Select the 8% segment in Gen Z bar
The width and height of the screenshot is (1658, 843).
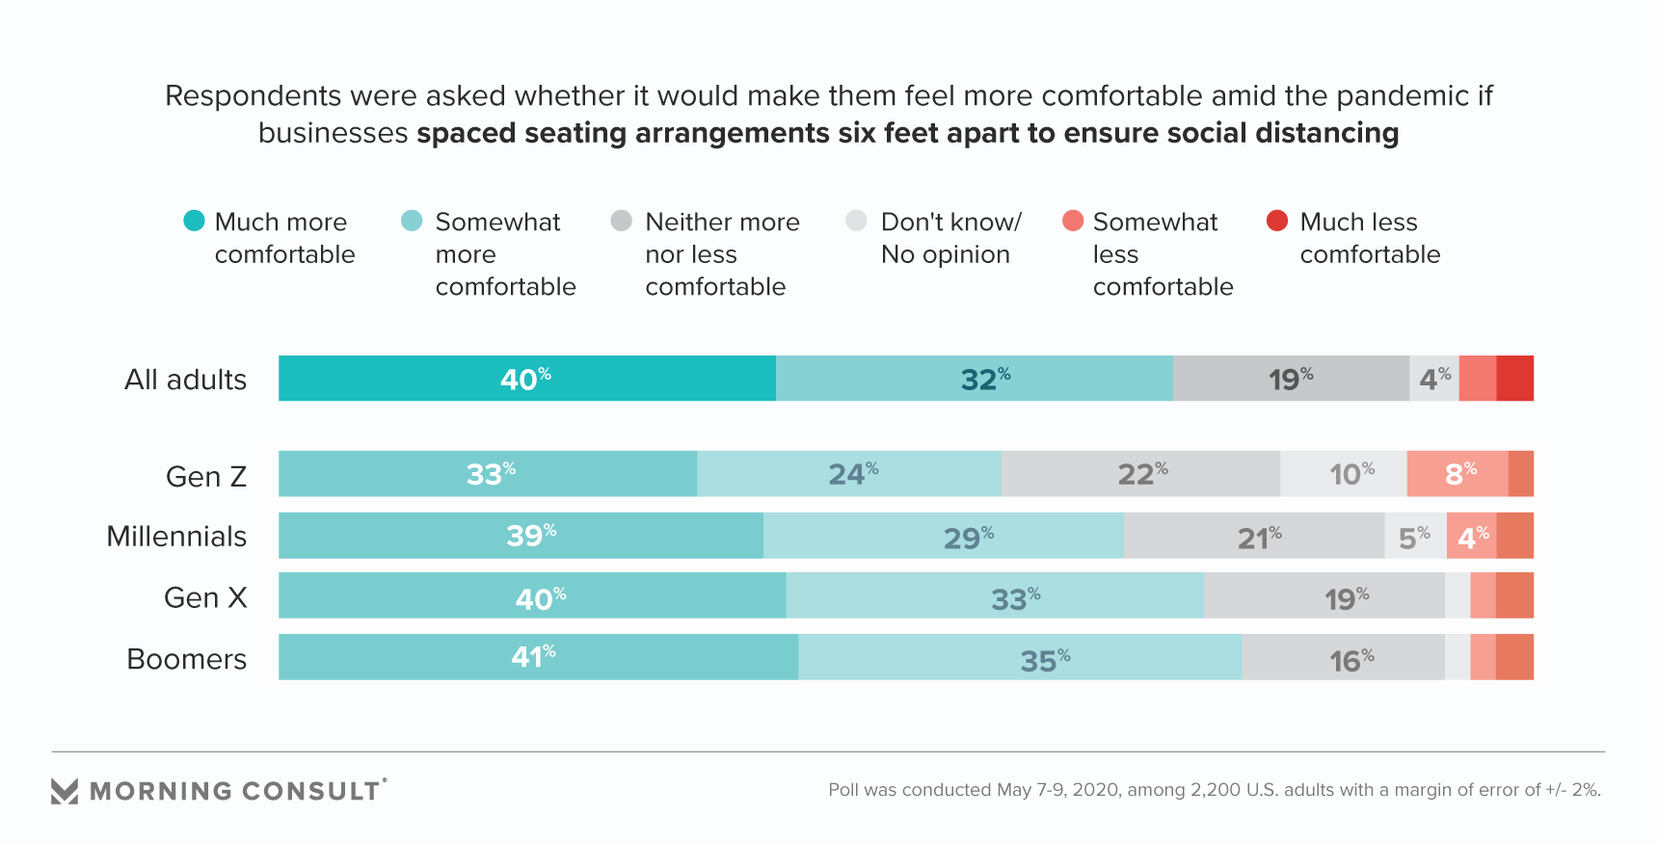[x=1457, y=474]
